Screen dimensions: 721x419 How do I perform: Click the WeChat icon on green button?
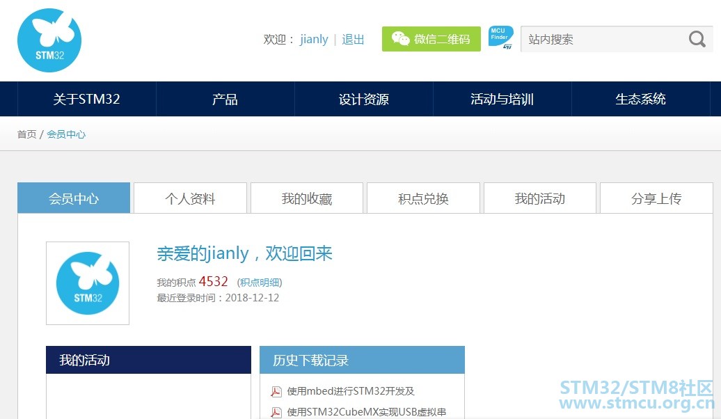coord(400,39)
